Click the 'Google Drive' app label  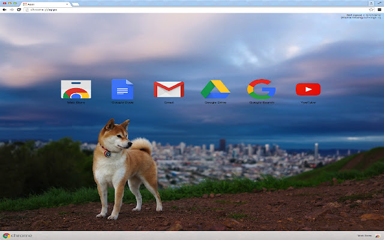click(215, 103)
